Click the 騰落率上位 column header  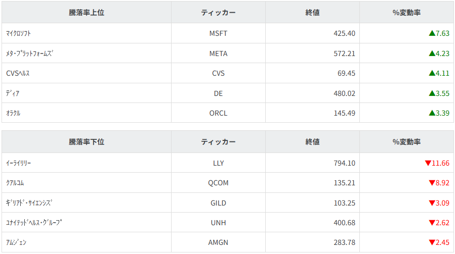coord(87,13)
